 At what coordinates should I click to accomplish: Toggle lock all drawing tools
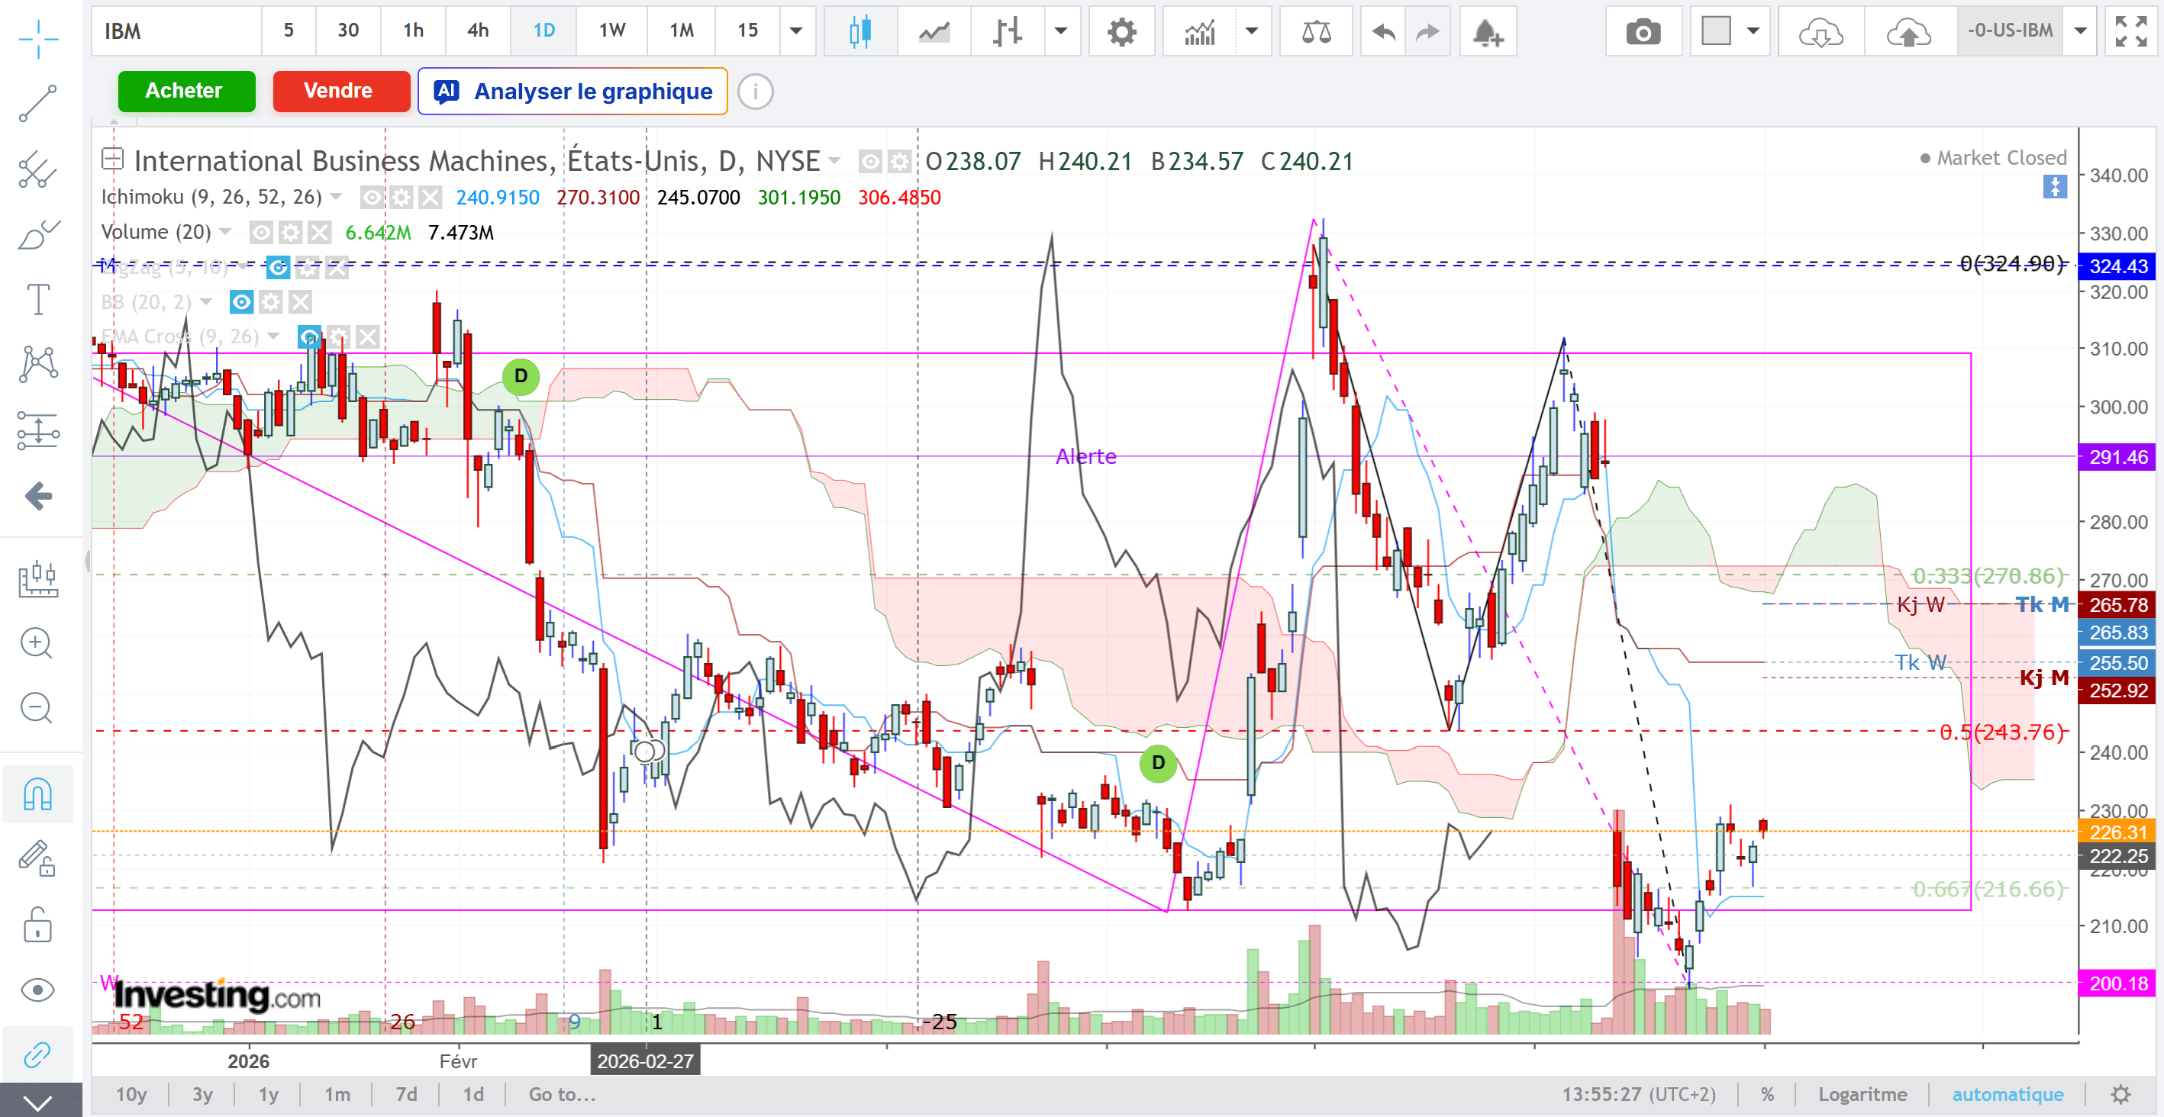pos(38,925)
